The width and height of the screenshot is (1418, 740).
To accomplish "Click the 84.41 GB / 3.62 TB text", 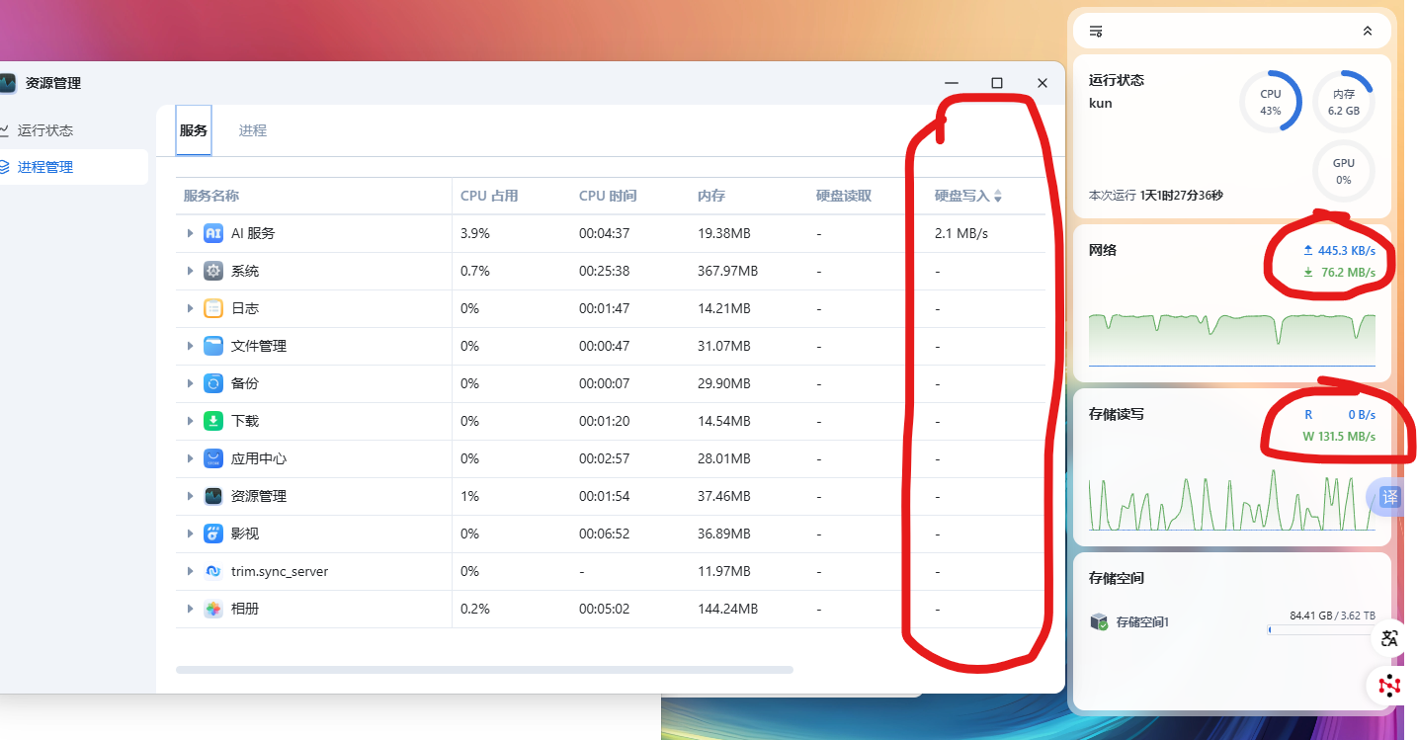I will [x=1332, y=616].
